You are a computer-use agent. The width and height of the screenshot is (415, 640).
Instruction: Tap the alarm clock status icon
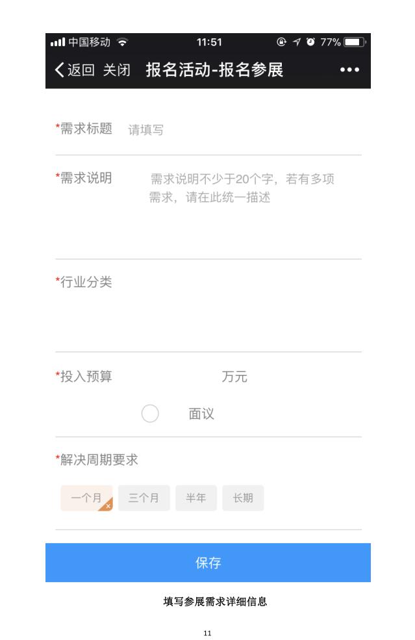coord(311,43)
